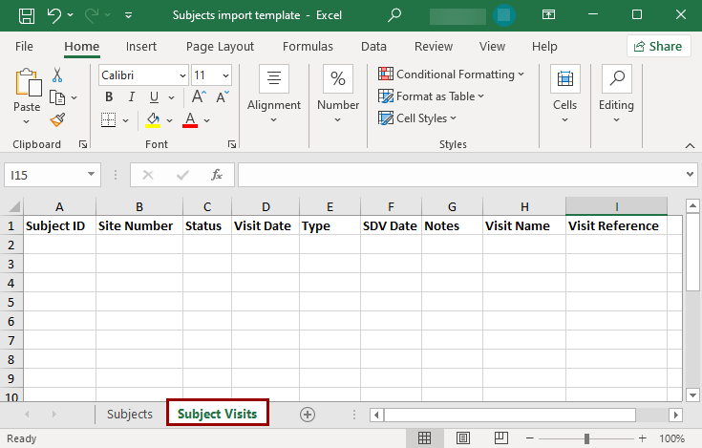The image size is (702, 448).
Task: Click the Cut scissors icon
Action: [x=57, y=75]
